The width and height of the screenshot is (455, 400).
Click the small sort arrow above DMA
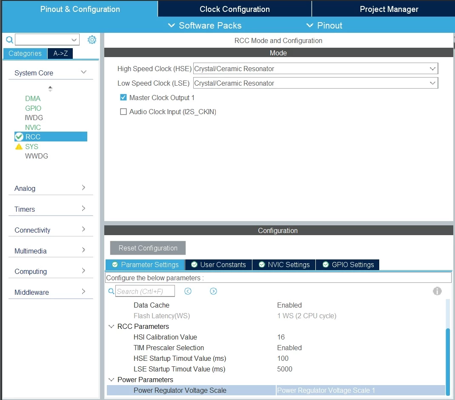50,89
